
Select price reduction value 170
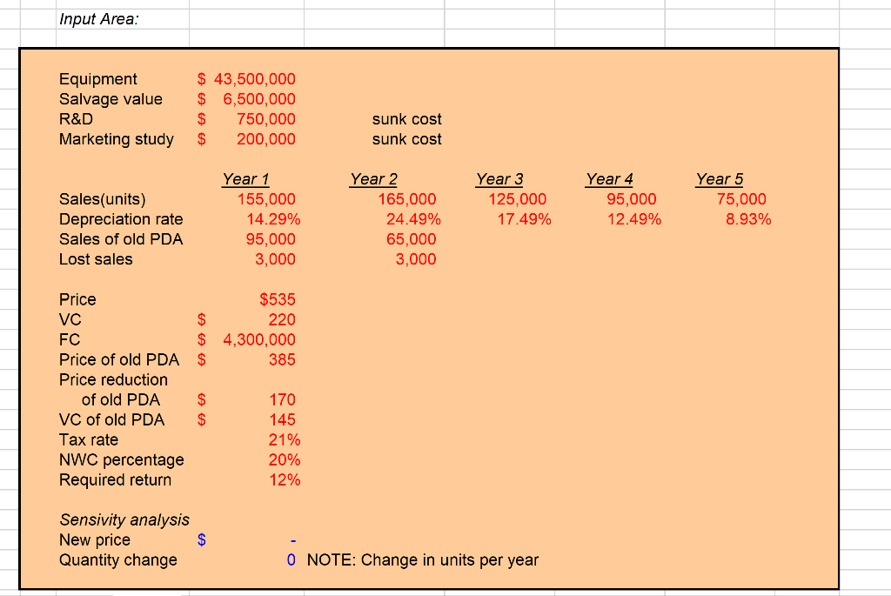click(282, 400)
